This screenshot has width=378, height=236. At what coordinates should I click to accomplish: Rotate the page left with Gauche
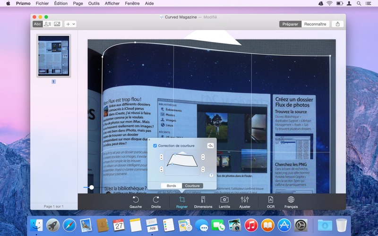tap(136, 202)
